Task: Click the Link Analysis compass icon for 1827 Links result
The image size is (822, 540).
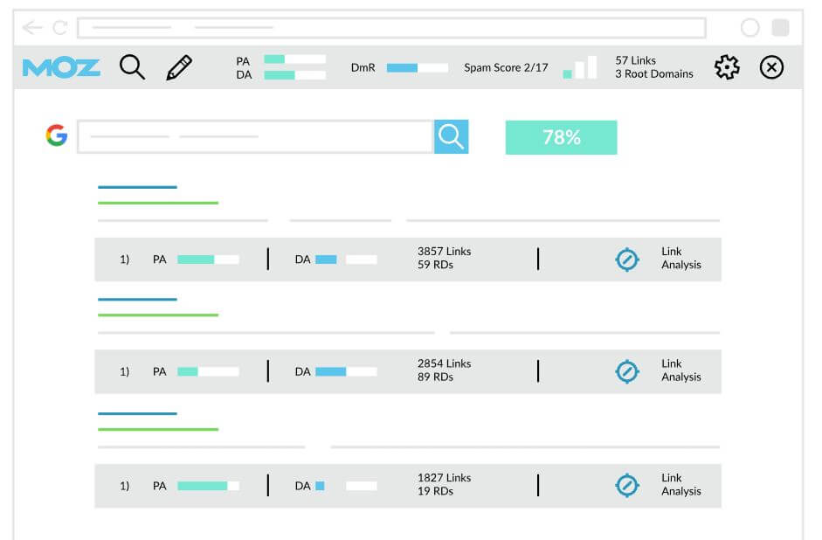Action: (627, 486)
